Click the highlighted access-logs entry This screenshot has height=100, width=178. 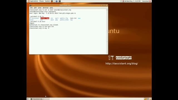45,18
